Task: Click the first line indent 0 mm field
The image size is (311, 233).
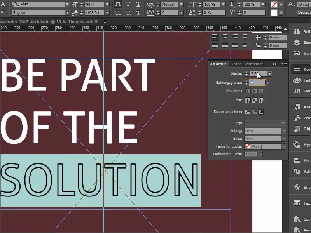Action: pyautogui.click(x=278, y=45)
